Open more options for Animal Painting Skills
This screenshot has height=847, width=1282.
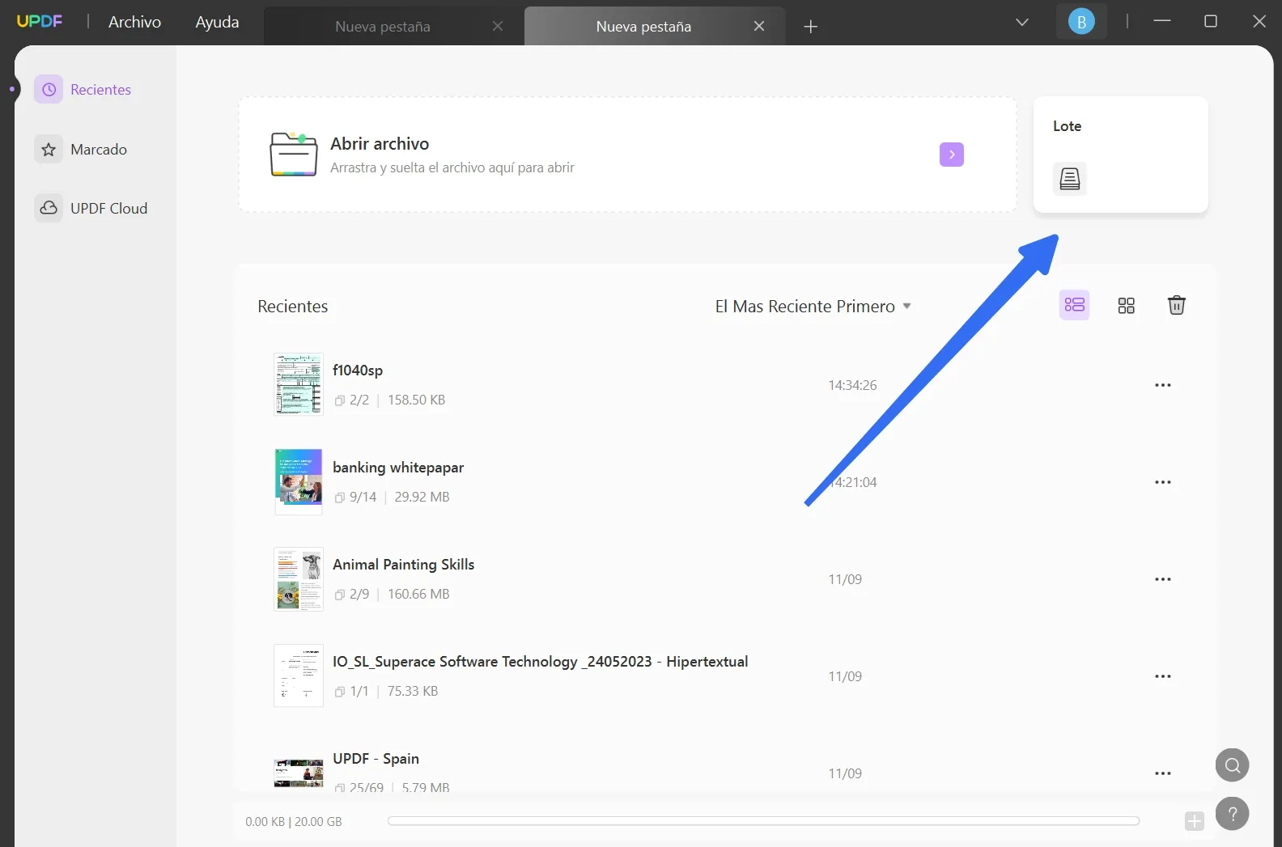[1162, 579]
